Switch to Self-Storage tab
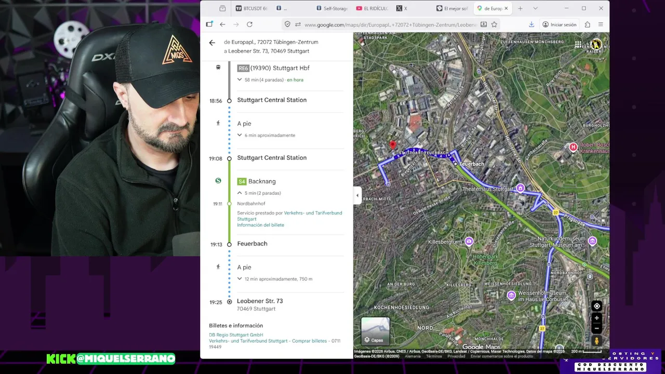The width and height of the screenshot is (665, 374). click(x=332, y=8)
